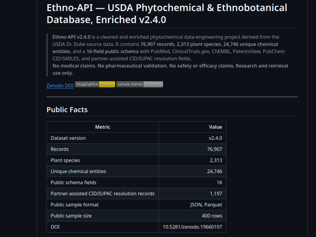Screen dimensions: 316x237
Task: Click the Unique chemical entities cell
Action: tap(103, 171)
